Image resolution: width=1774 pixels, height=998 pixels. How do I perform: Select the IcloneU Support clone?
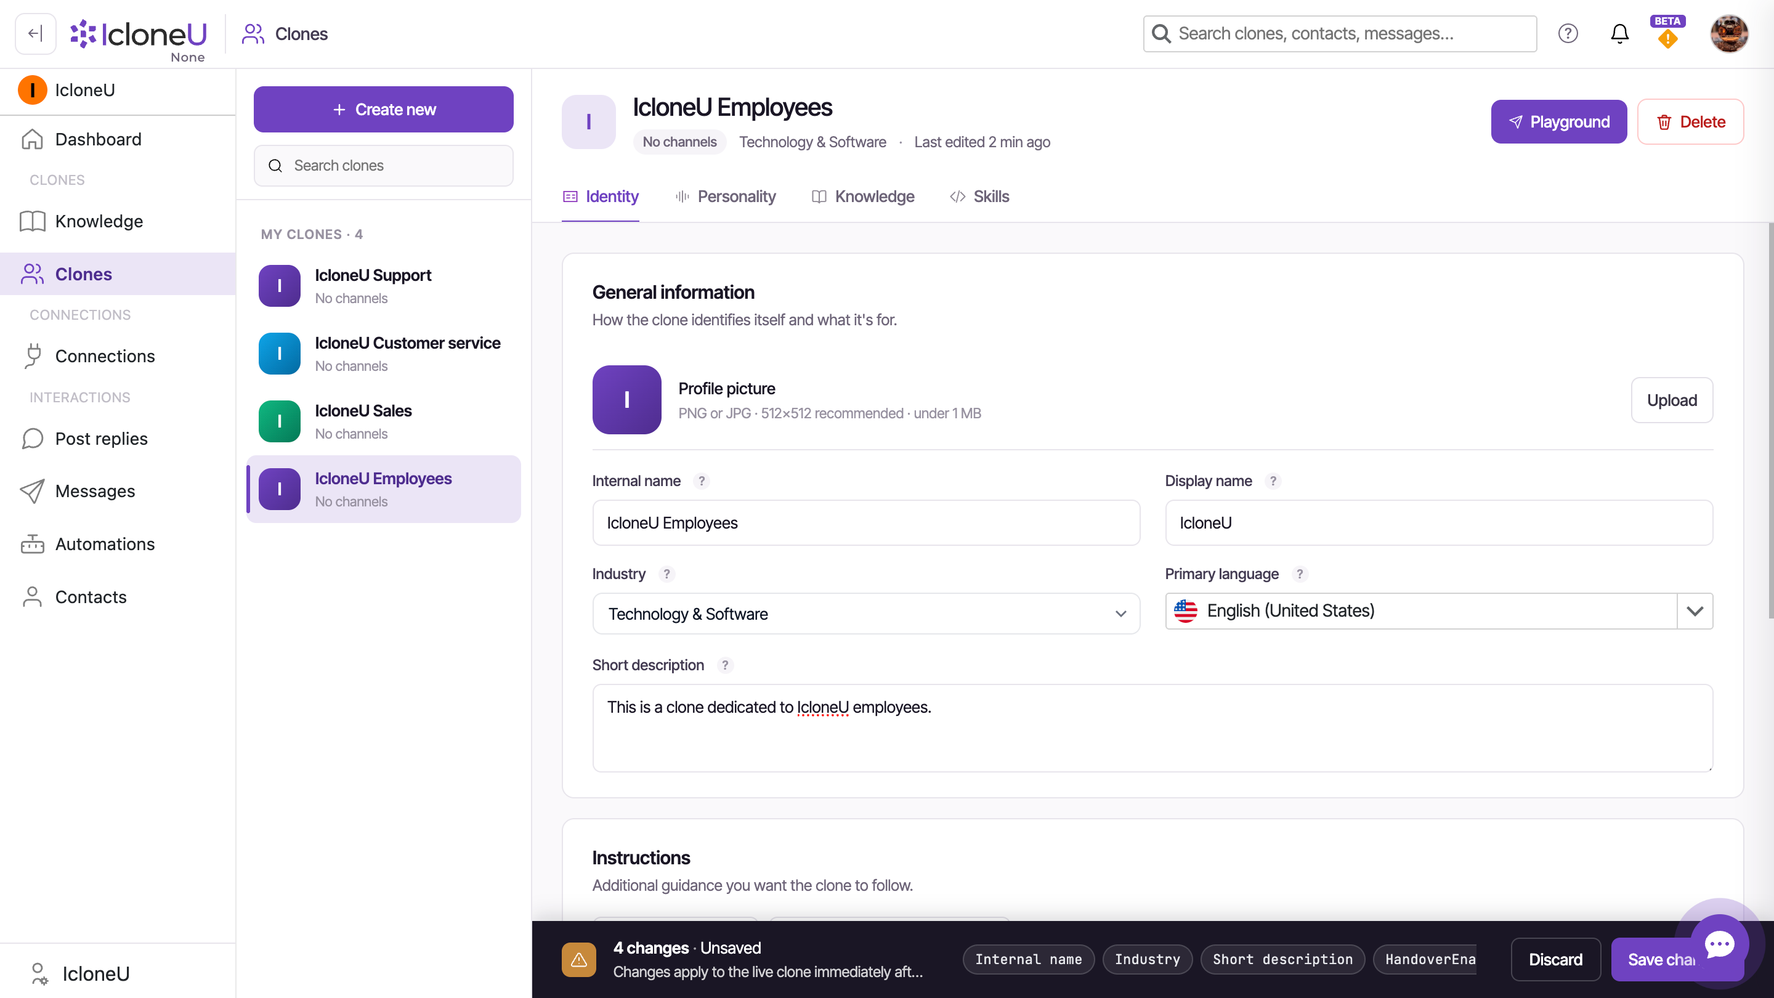point(384,286)
